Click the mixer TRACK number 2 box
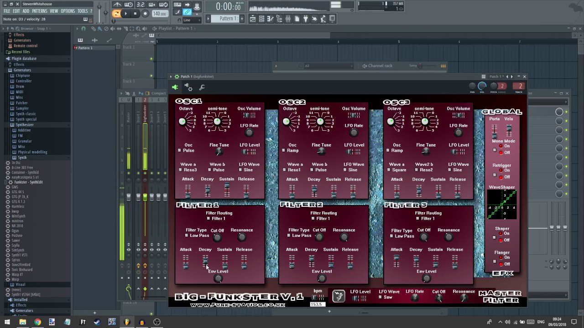 [519, 86]
